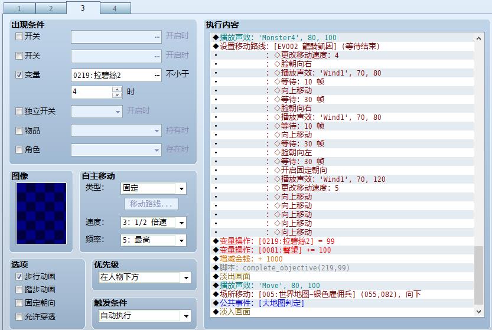Check the 固定朝向 option
Image resolution: width=492 pixels, height=330 pixels.
click(x=19, y=303)
